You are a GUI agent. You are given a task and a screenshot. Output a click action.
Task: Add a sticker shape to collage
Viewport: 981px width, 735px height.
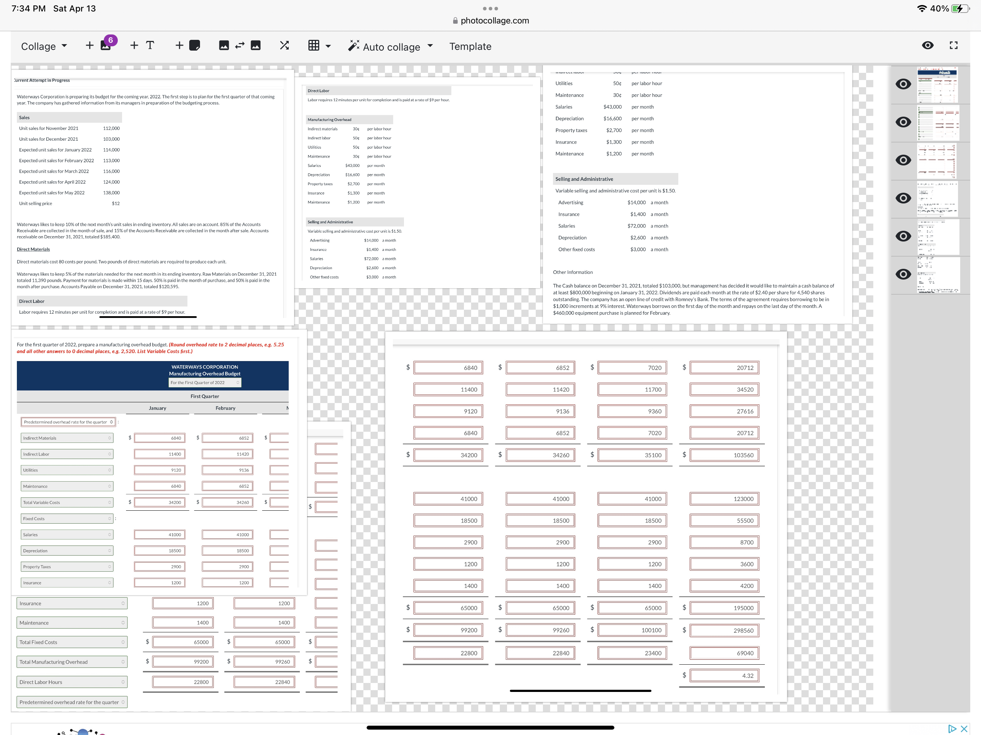188,45
